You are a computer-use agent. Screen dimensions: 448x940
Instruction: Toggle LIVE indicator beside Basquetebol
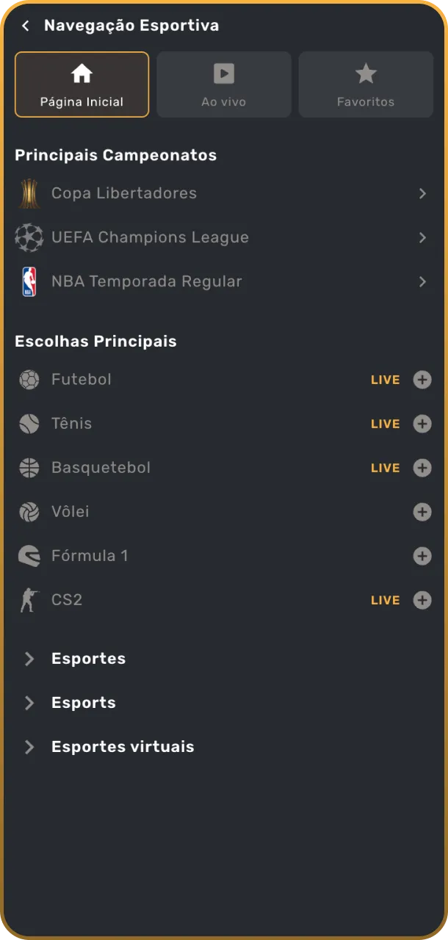[x=384, y=468]
